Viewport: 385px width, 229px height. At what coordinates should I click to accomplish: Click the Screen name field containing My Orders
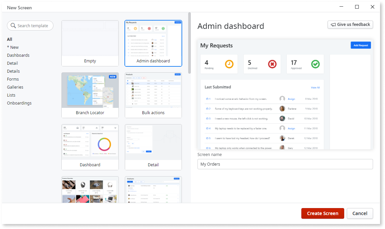pos(285,164)
